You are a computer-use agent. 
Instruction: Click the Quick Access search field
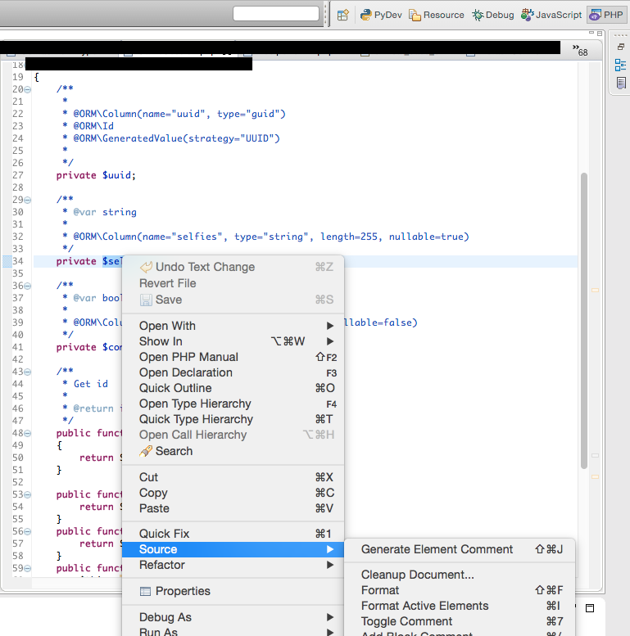tap(276, 13)
